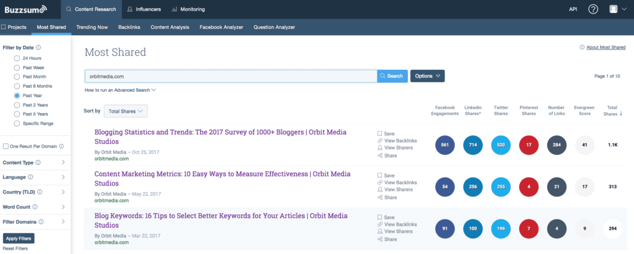The width and height of the screenshot is (634, 254).
Task: View Backlinks for Content Marketing Metrics article
Action: tap(397, 182)
